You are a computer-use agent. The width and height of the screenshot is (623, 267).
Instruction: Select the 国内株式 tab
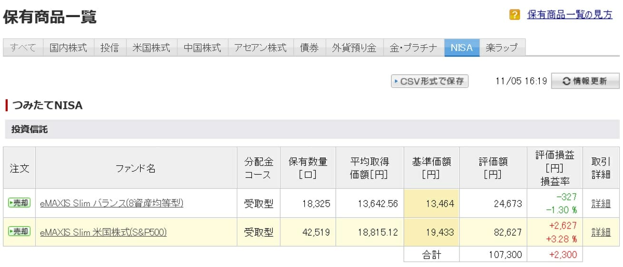pyautogui.click(x=68, y=48)
